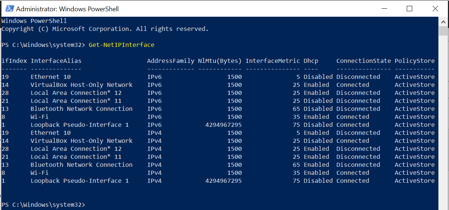449x210 pixels.
Task: Click the bottom empty PS prompt line
Action: tap(43, 205)
